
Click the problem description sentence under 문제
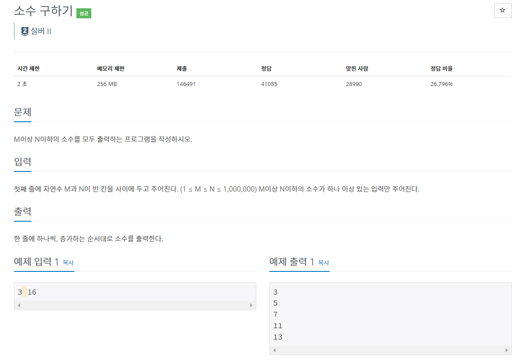pos(103,139)
